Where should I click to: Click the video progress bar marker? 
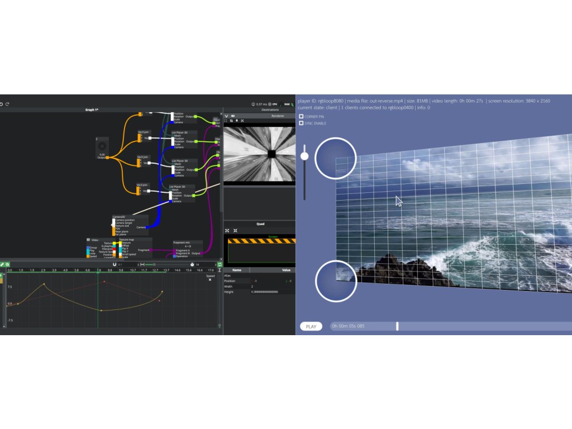click(397, 326)
